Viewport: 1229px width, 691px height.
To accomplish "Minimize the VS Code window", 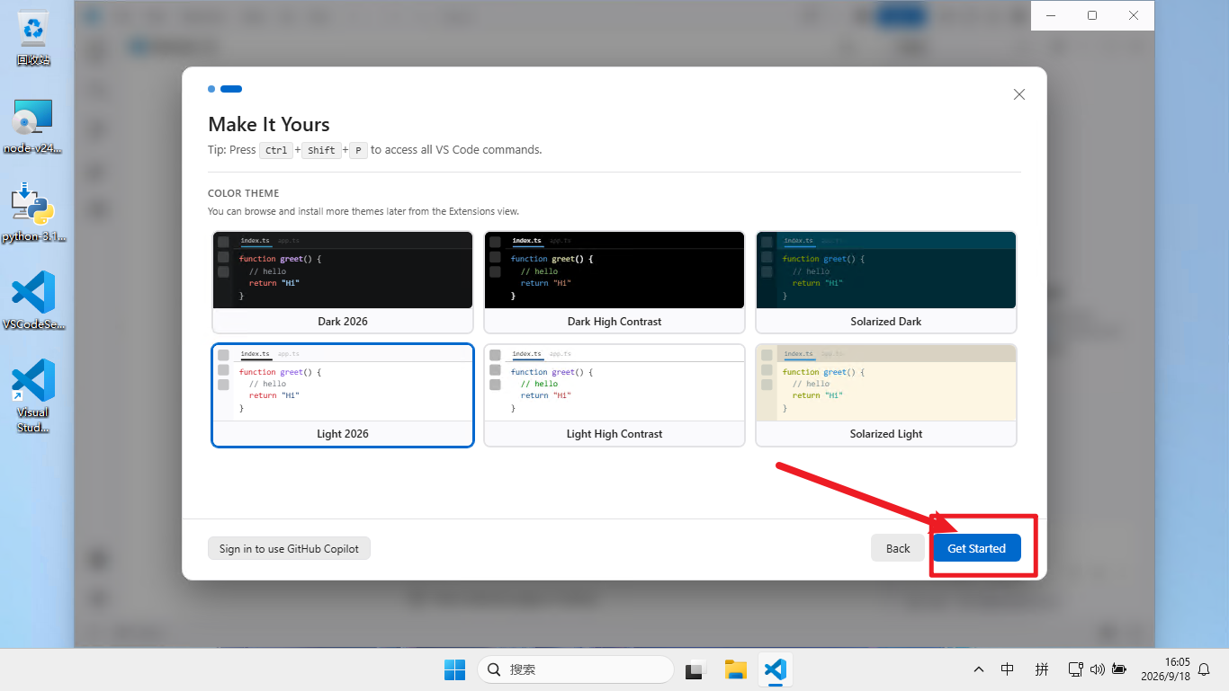I will click(x=1052, y=15).
